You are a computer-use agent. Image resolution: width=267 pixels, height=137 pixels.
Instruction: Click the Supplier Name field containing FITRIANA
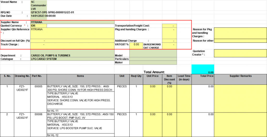(72, 22)
